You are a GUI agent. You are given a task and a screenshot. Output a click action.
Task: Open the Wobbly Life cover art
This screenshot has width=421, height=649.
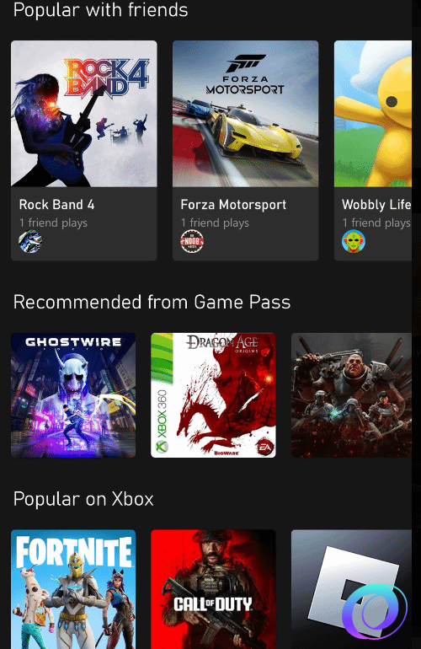(373, 114)
